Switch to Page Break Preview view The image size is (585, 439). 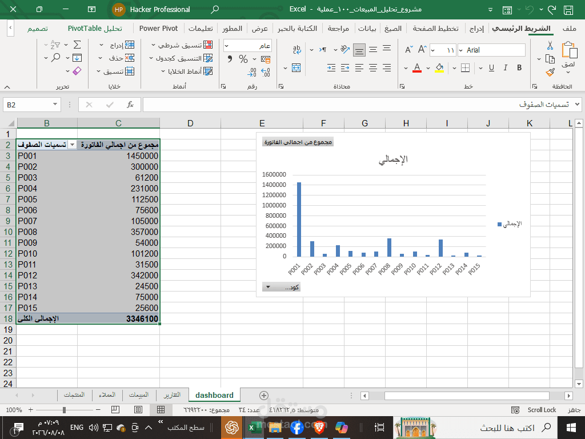pyautogui.click(x=115, y=409)
